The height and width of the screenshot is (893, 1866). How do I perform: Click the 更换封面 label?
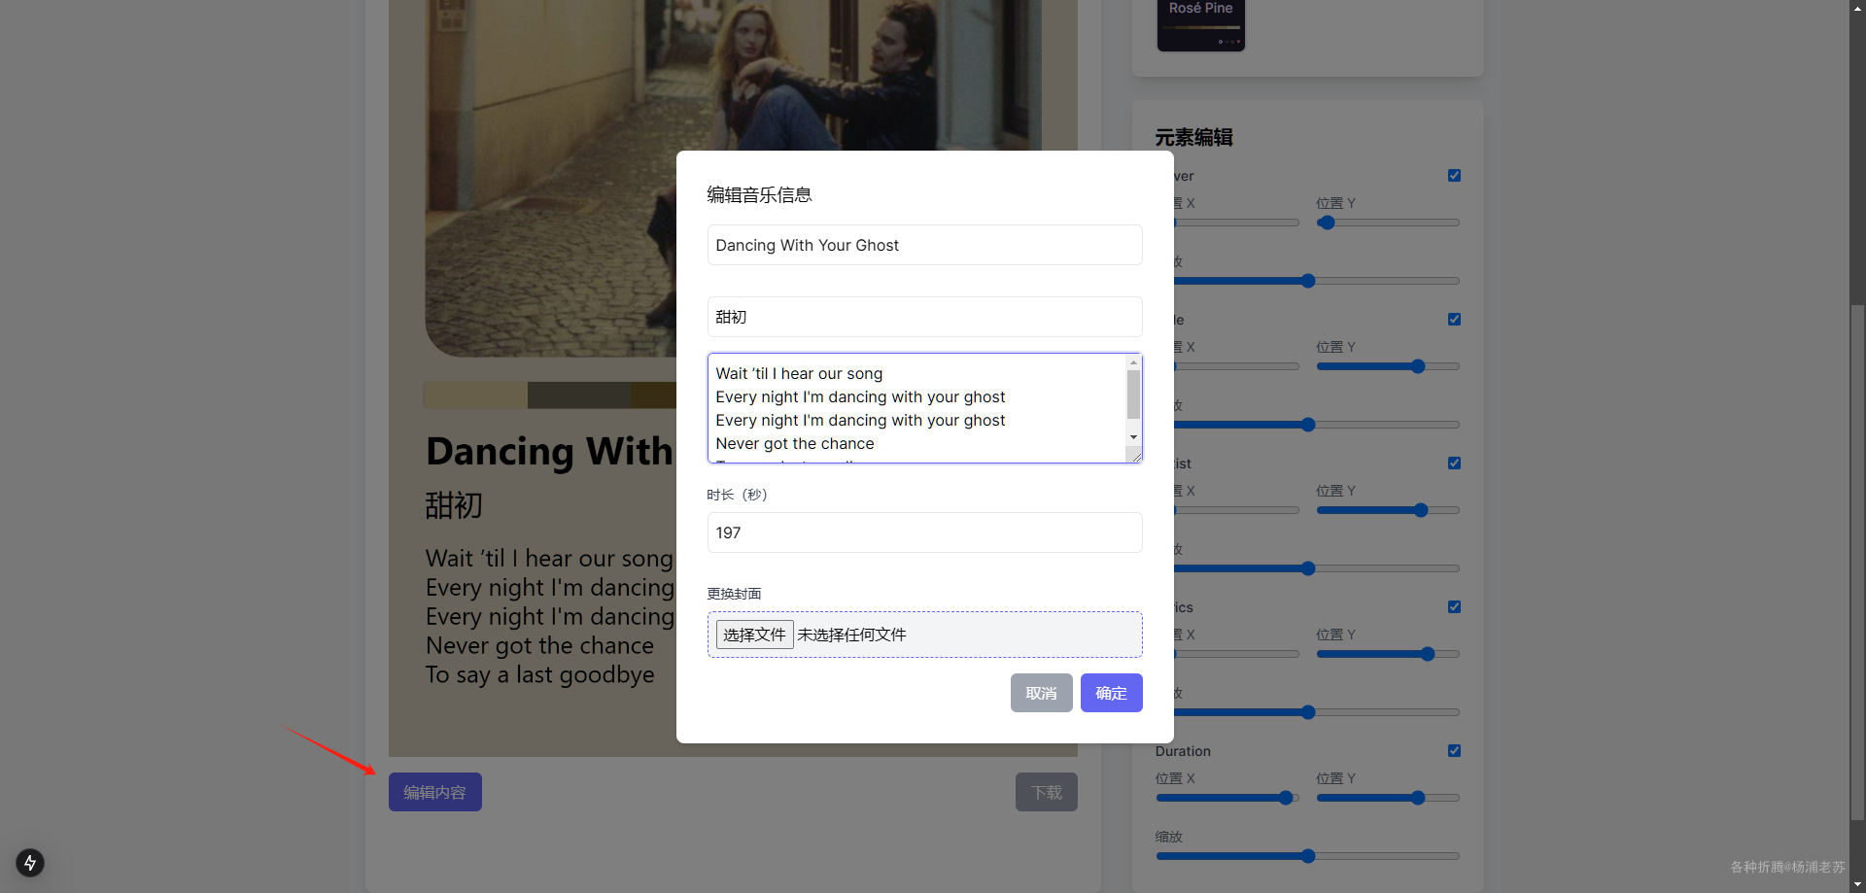click(x=734, y=594)
